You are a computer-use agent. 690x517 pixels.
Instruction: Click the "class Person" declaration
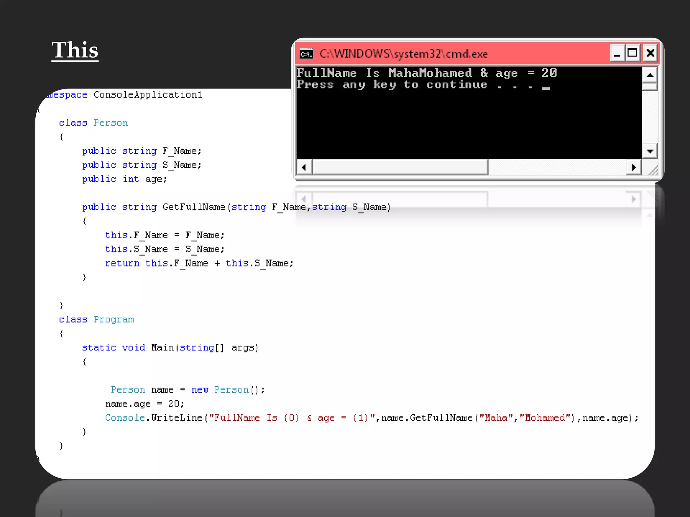click(93, 123)
